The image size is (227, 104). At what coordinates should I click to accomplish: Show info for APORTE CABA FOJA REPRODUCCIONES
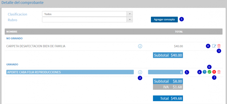140,72
